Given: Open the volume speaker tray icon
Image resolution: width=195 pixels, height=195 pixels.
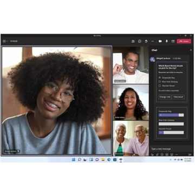Looking at the screenshot, I should pos(178,160).
